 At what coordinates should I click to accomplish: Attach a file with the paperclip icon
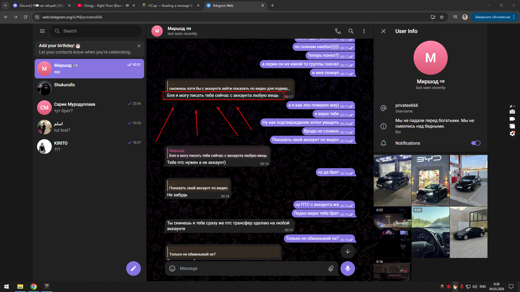(331, 268)
